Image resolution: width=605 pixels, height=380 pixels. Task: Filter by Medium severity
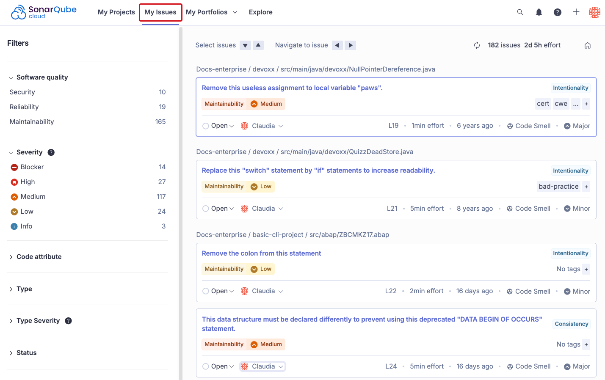coord(88,197)
